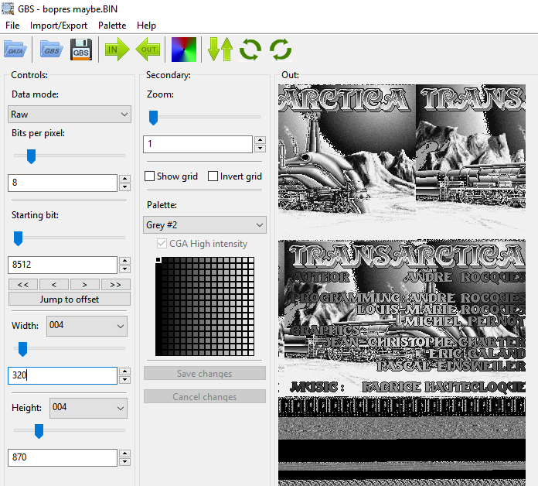Click the >> starting bit skip button

(x=115, y=284)
